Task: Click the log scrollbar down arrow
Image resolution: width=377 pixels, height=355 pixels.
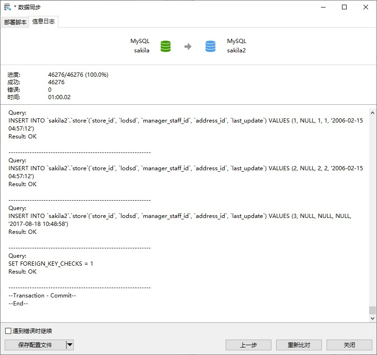Action: 372,318
